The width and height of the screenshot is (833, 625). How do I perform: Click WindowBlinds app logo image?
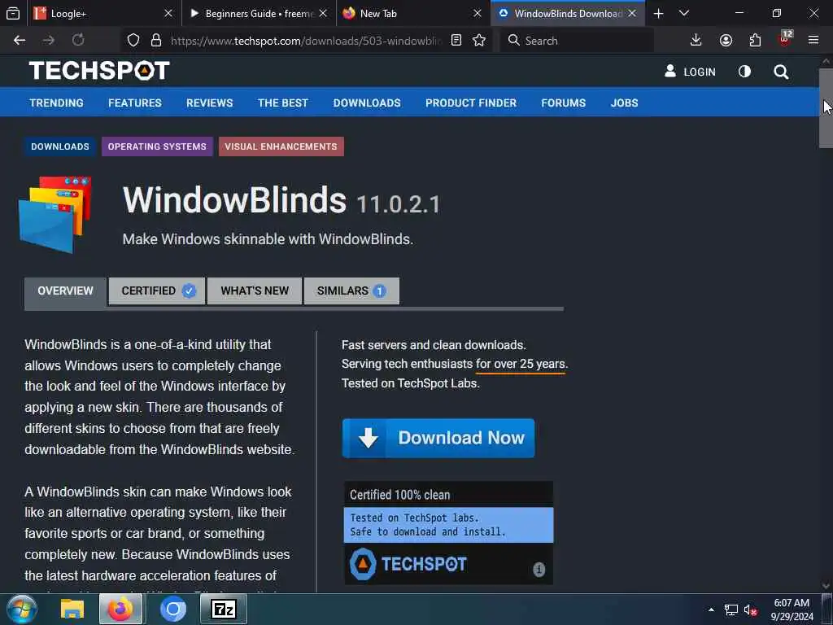[55, 215]
